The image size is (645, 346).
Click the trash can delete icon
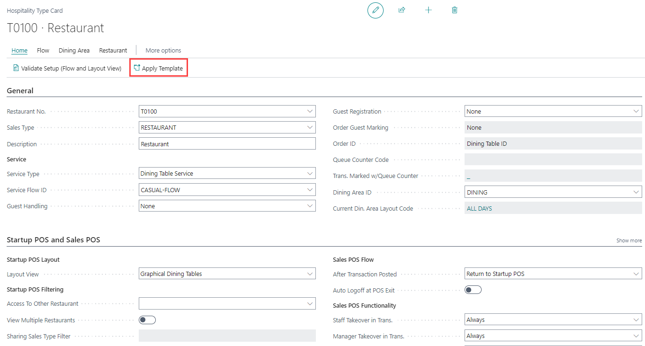pyautogui.click(x=455, y=10)
